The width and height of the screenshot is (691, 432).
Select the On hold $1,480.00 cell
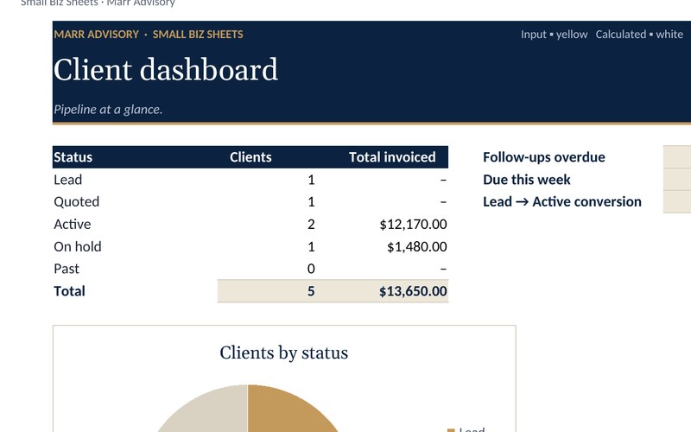(383, 246)
